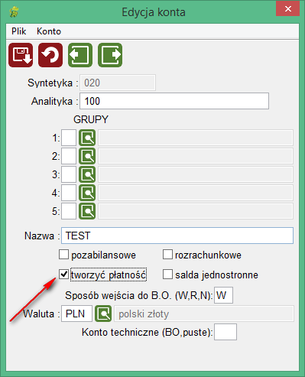Enable the pozabilansowe checkbox
The width and height of the screenshot is (305, 377).
[63, 255]
